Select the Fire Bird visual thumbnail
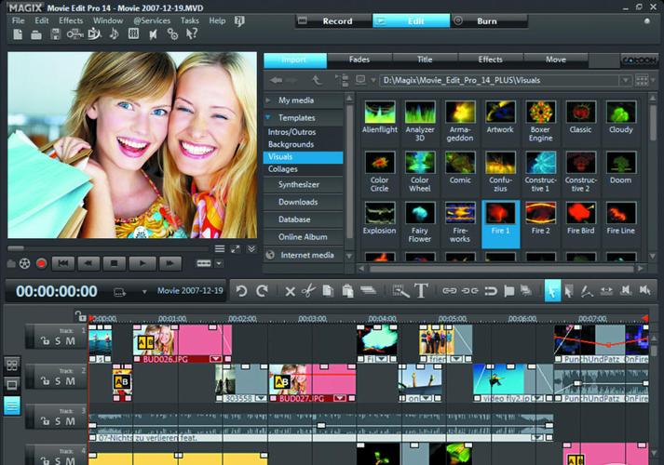Image resolution: width=664 pixels, height=465 pixels. 580,214
